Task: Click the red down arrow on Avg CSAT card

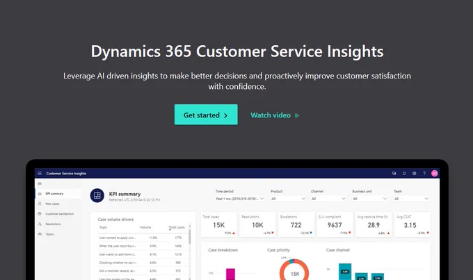Action: [428, 233]
